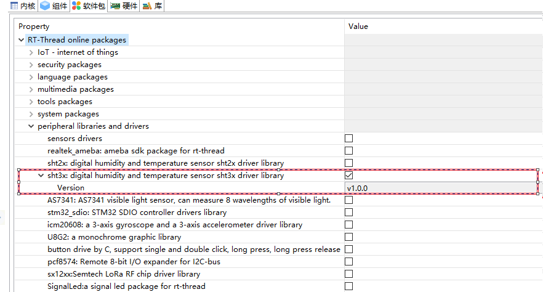
Task: Expand IoT - internet of things
Action: click(x=32, y=52)
